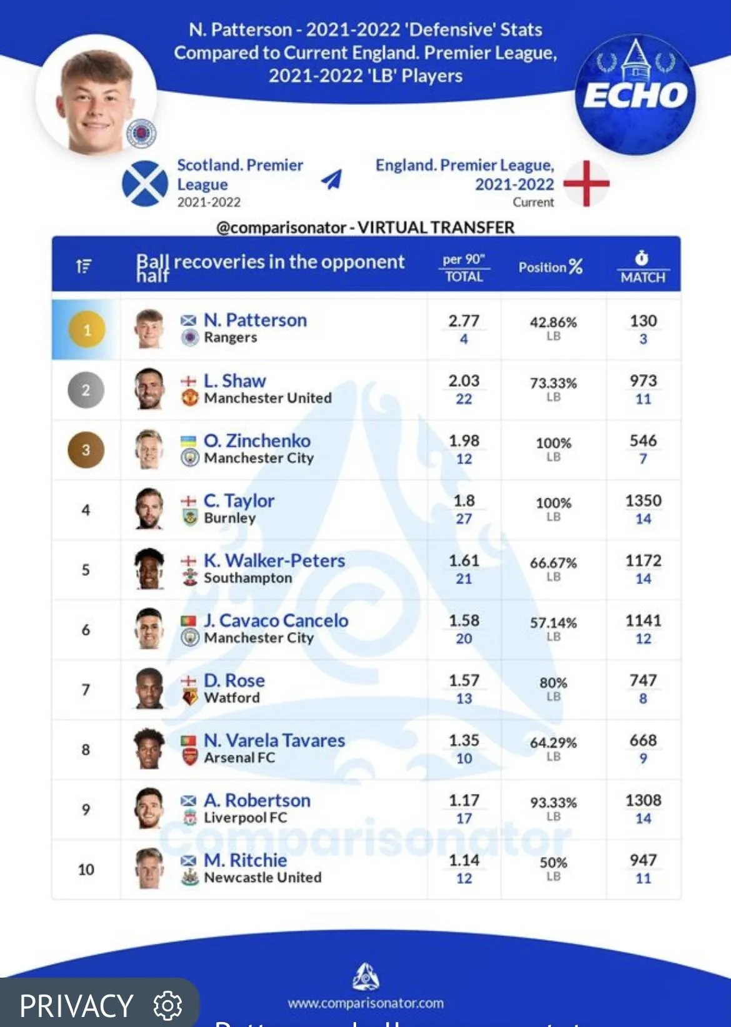
Task: Click the Everton ECHO logo badge
Action: [635, 95]
